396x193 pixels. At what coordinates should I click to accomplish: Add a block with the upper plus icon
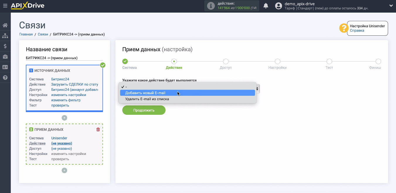coord(64,118)
